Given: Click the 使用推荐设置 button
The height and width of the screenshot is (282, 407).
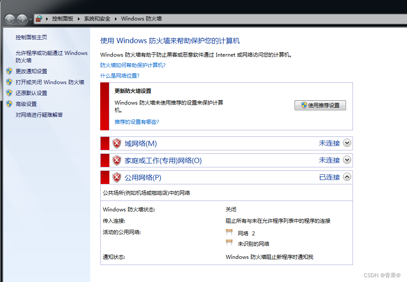Looking at the screenshot, I should [x=320, y=105].
